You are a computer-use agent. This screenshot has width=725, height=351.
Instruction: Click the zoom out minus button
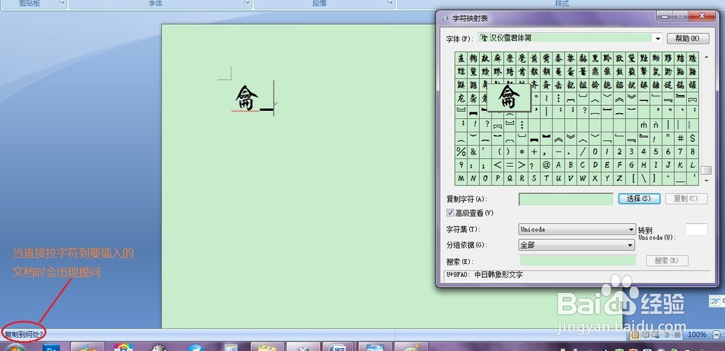716,335
